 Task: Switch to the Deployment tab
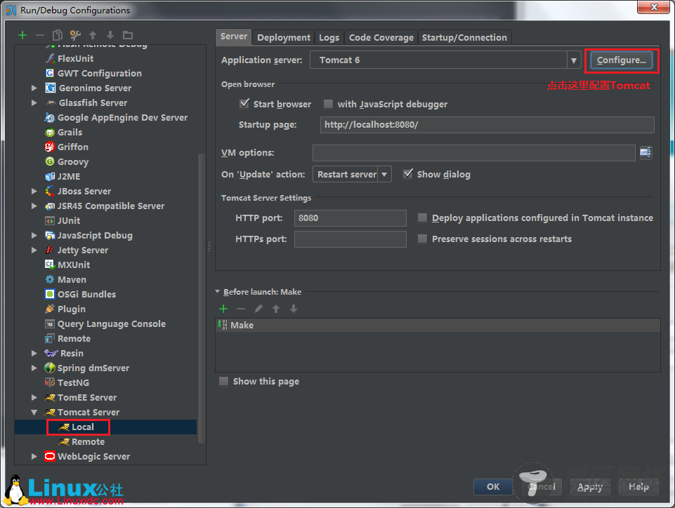(284, 37)
